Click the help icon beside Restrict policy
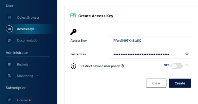This screenshot has width=198, height=104. point(122,66)
